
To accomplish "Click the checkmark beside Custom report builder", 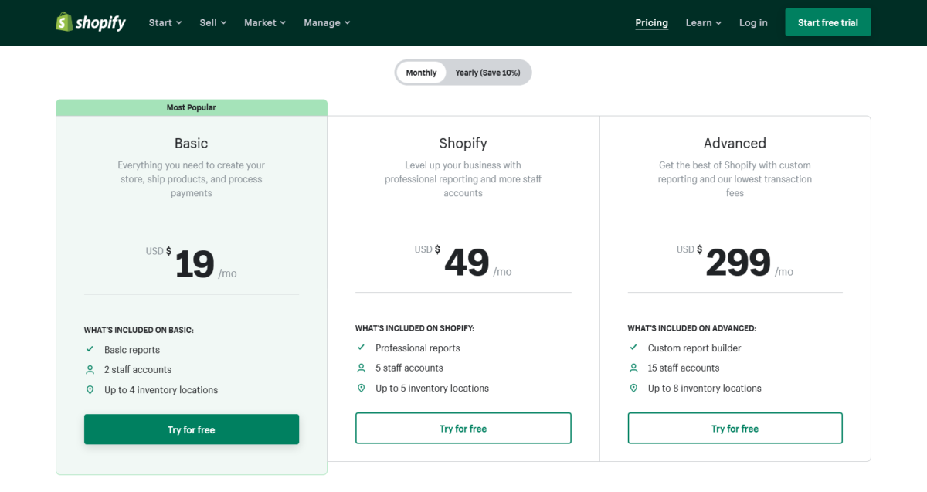I will (633, 348).
